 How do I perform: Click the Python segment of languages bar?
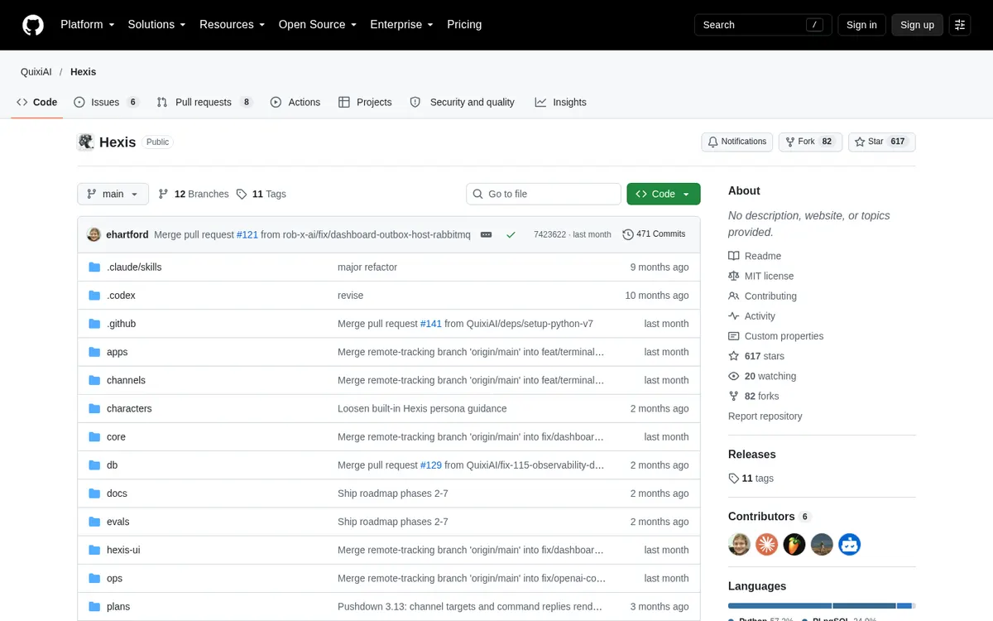tap(780, 605)
